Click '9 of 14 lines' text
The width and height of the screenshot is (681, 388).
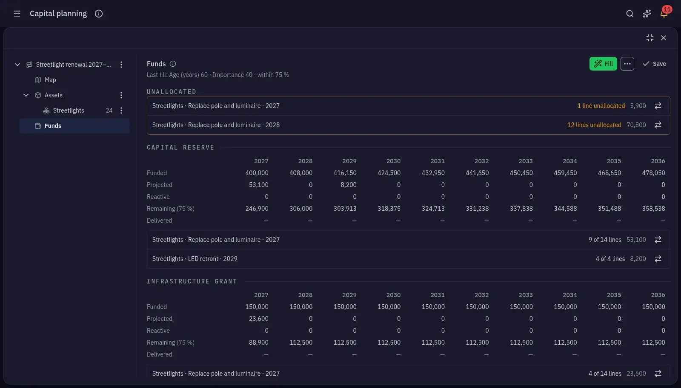pos(605,240)
